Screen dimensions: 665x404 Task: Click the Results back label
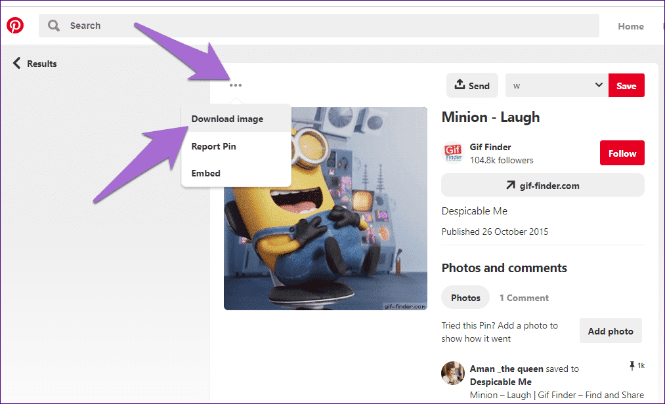tap(42, 64)
